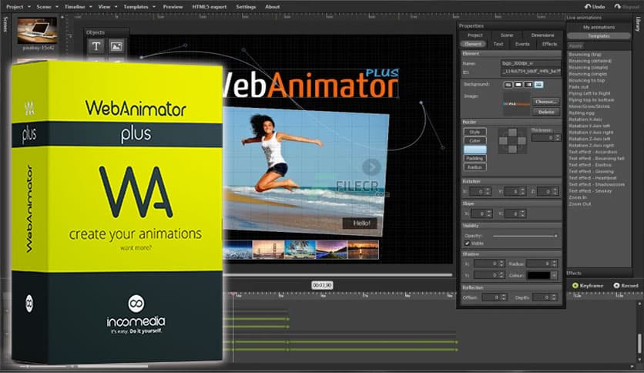Viewport: 644px width, 373px height.
Task: Select 'Zoom In' animation template
Action: 578,197
